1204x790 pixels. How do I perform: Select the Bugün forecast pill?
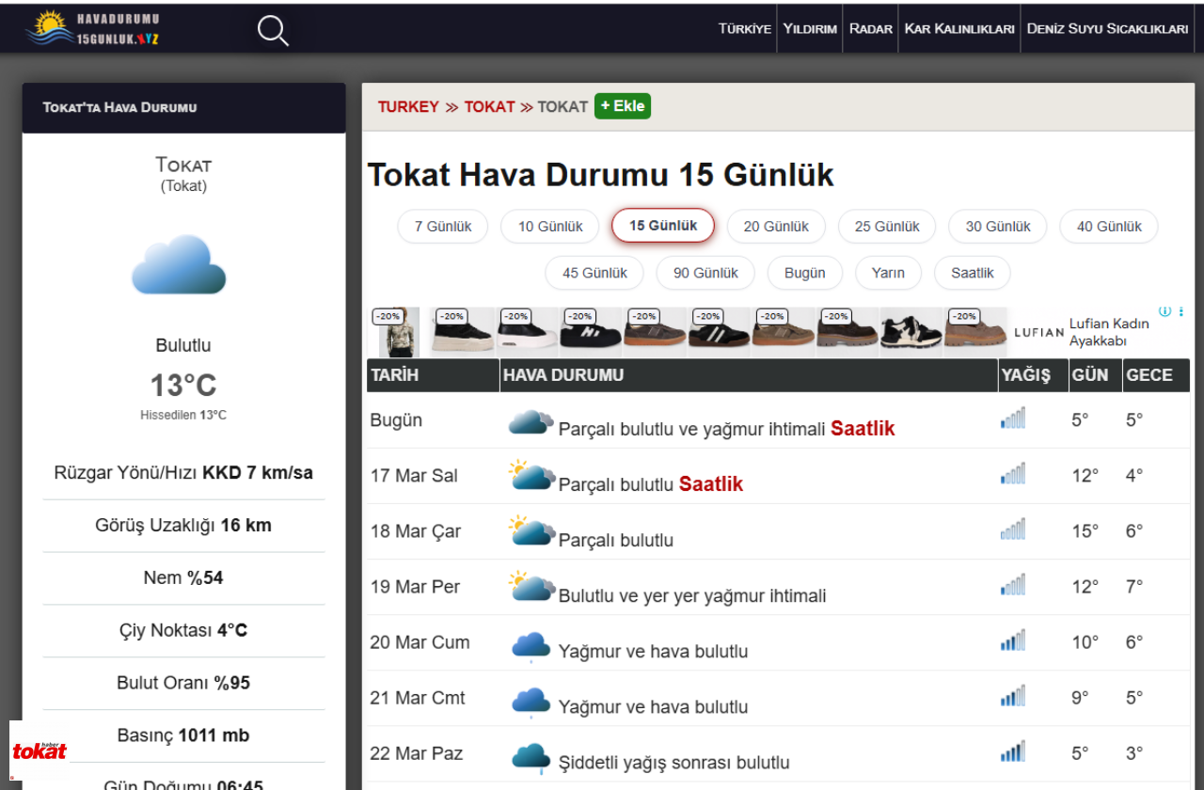click(x=804, y=273)
